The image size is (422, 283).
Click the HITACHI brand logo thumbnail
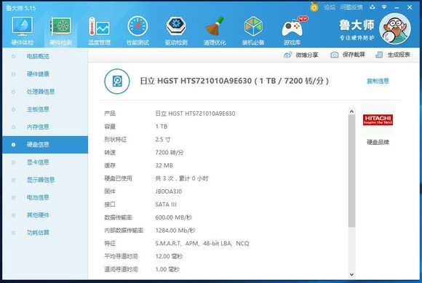tap(378, 120)
